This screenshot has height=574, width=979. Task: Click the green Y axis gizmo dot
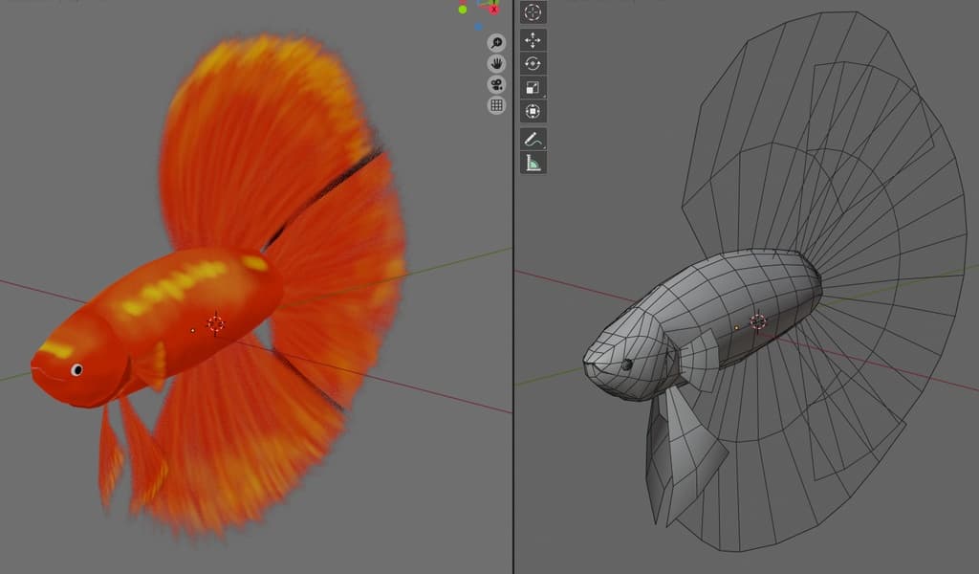tap(463, 10)
